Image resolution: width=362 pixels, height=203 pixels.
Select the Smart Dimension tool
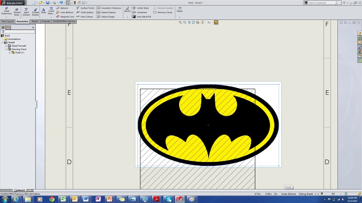coord(6,11)
